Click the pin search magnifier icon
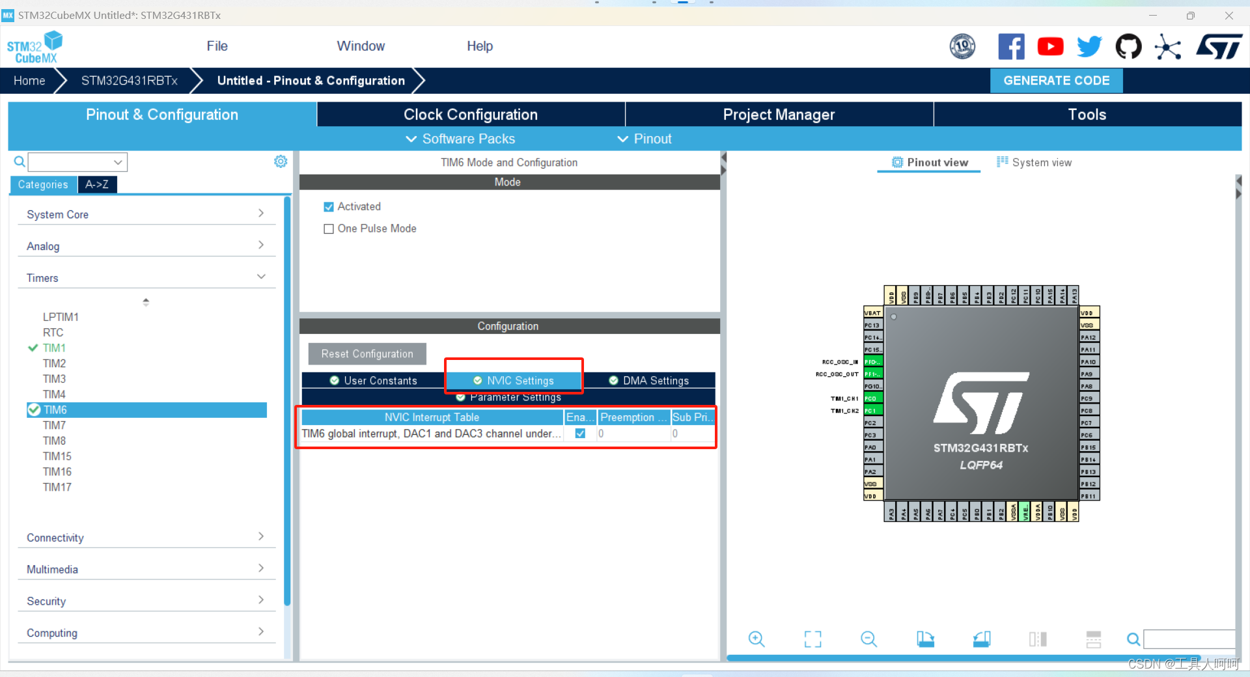 click(1133, 639)
